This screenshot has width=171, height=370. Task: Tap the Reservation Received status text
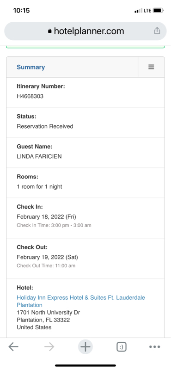[x=45, y=126]
